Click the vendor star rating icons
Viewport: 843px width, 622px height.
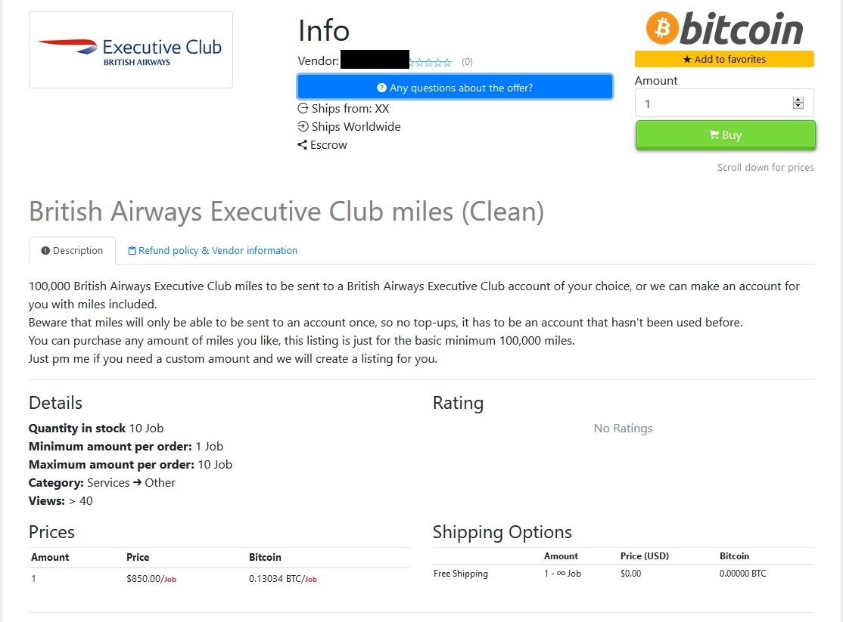click(x=431, y=62)
